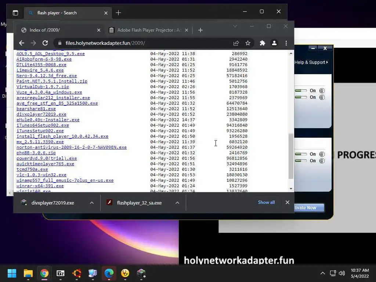Go forward in Chrome navigation
Image resolution: width=376 pixels, height=282 pixels.
(33, 43)
